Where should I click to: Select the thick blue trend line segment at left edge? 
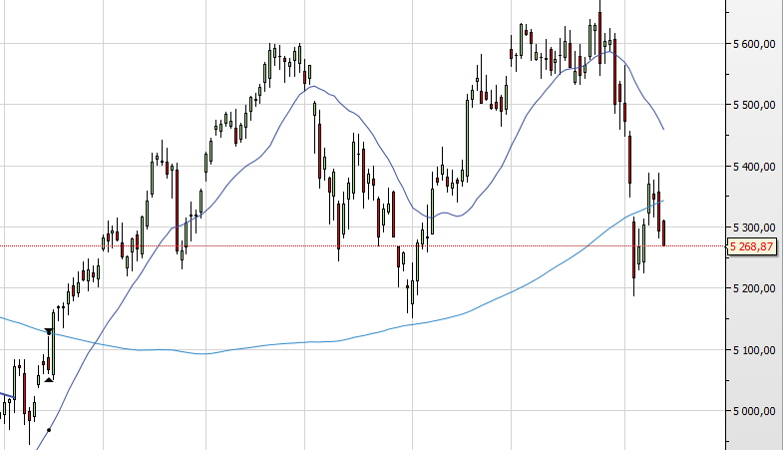pos(7,395)
